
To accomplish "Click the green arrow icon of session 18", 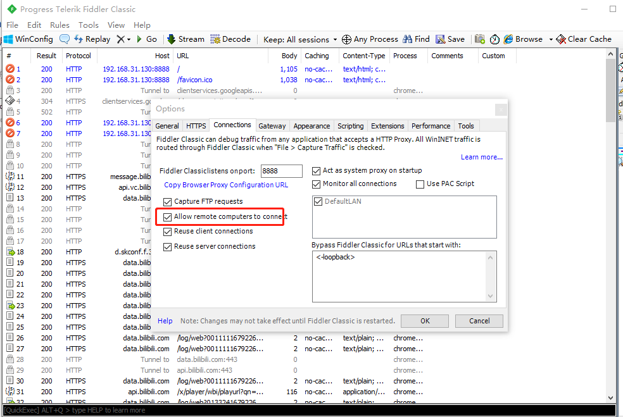I will coord(10,252).
